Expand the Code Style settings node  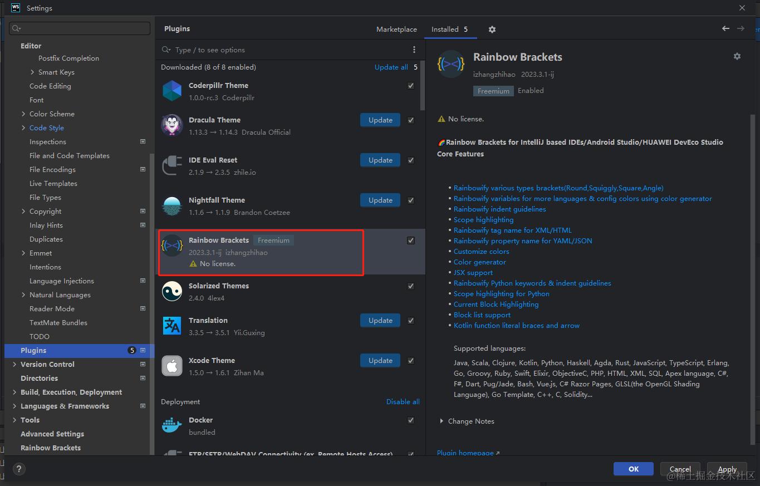23,127
